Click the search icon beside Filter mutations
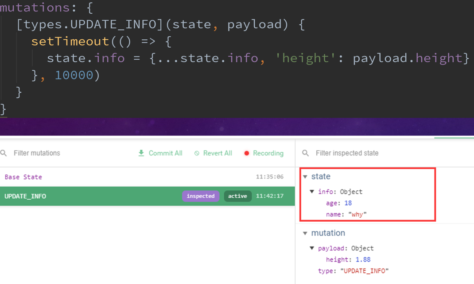The height and width of the screenshot is (284, 474). [4, 153]
